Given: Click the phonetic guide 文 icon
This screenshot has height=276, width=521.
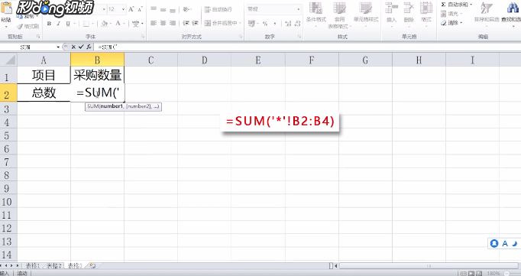Looking at the screenshot, I should (x=135, y=23).
